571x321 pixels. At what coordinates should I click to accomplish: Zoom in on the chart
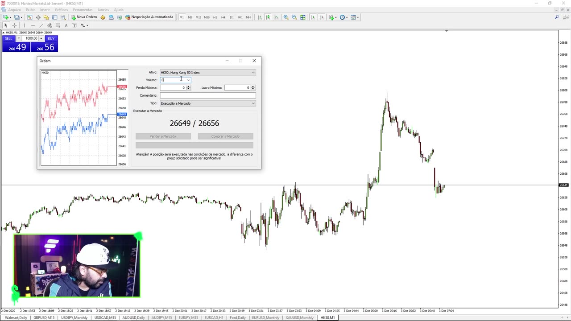pos(286,17)
